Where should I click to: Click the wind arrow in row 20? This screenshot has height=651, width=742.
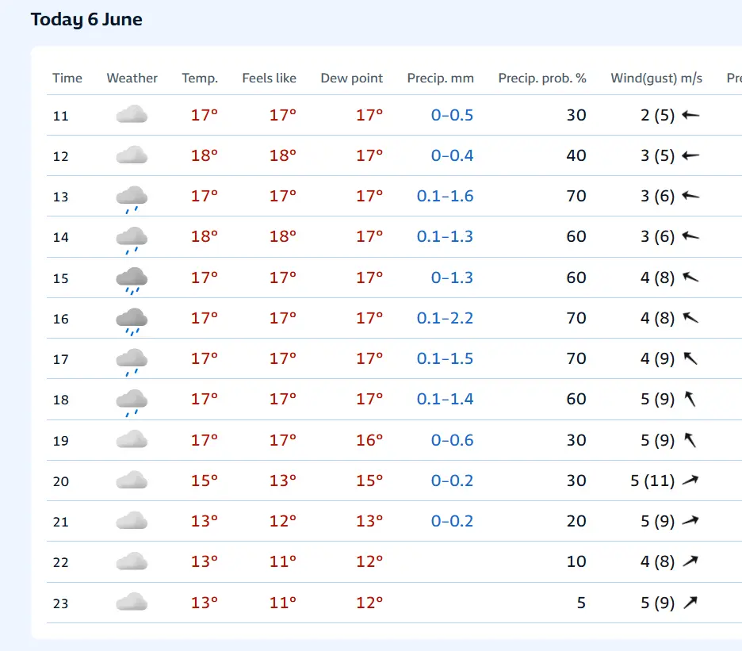(x=690, y=480)
